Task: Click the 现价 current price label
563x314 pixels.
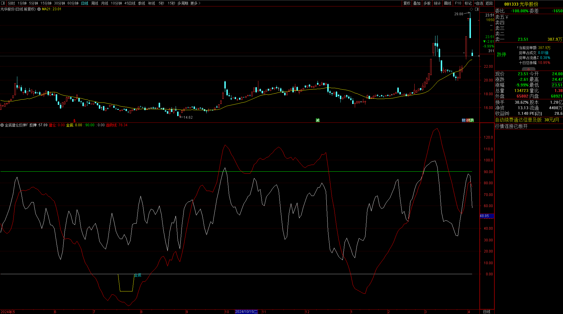Action: [x=500, y=74]
